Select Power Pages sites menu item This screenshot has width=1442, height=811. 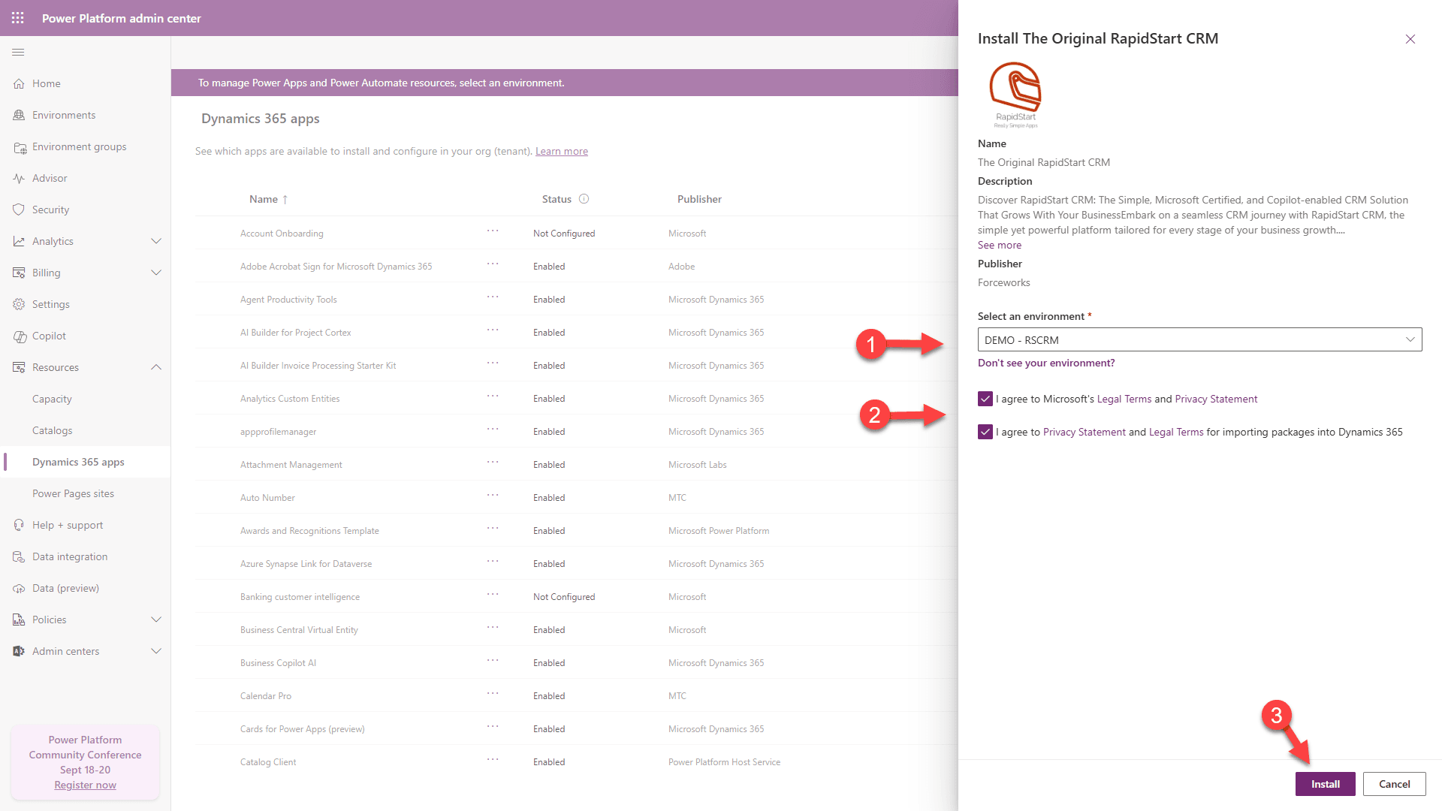pos(73,493)
